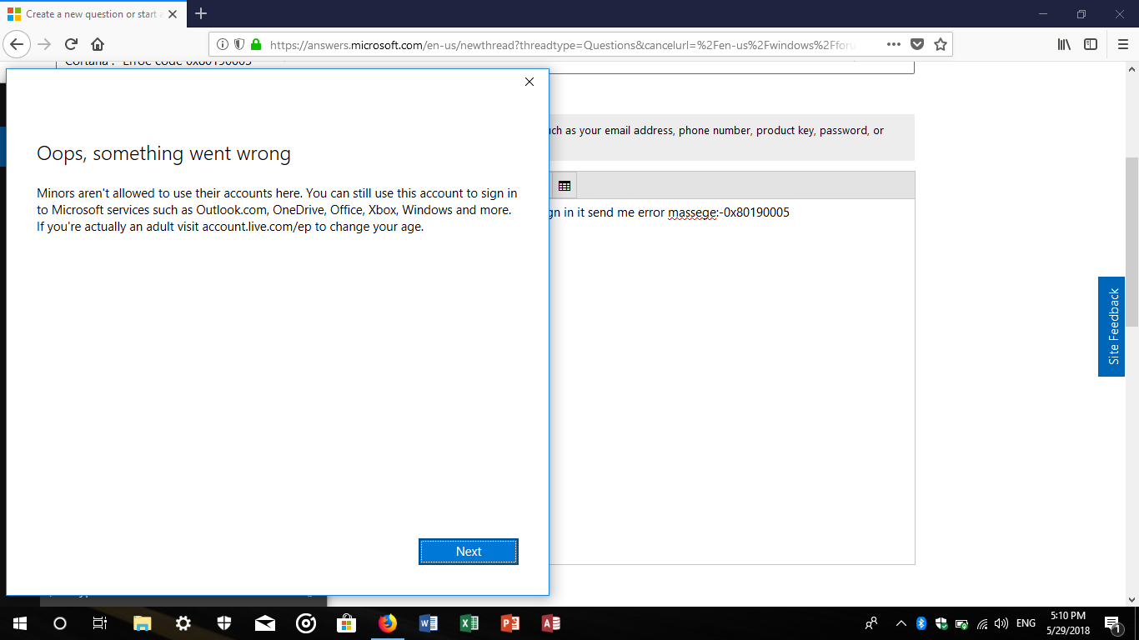Launch Excel from taskbar
1139x640 pixels.
coord(469,623)
